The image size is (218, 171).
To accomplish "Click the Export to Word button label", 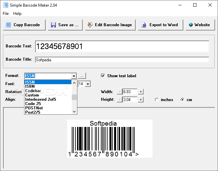I will [x=164, y=25].
